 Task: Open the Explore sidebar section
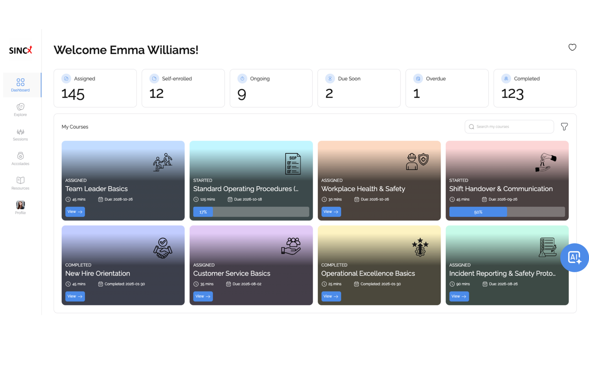pos(20,110)
